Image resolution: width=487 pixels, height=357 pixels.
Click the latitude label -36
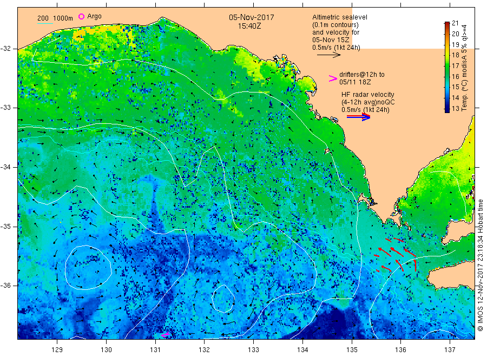(5, 285)
